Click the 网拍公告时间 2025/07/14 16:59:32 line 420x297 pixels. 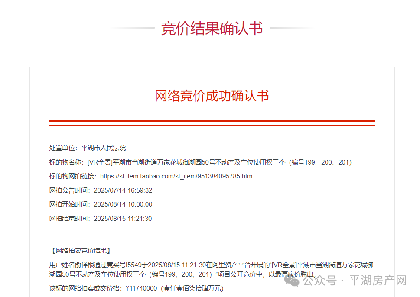tap(101, 190)
